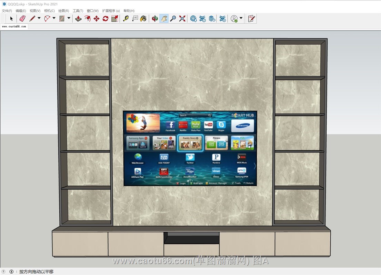Open the 文件(F) menu

tap(7, 11)
